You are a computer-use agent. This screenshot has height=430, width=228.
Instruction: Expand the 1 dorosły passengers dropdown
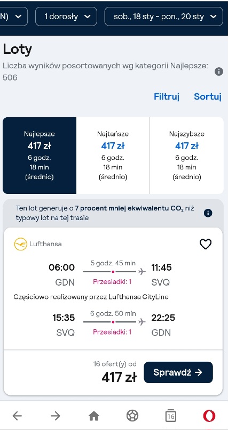click(66, 17)
